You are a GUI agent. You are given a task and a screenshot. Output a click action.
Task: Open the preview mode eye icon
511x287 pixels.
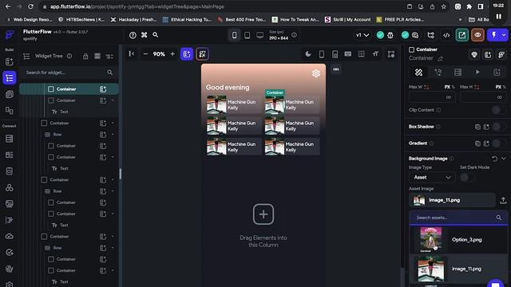[x=477, y=35]
